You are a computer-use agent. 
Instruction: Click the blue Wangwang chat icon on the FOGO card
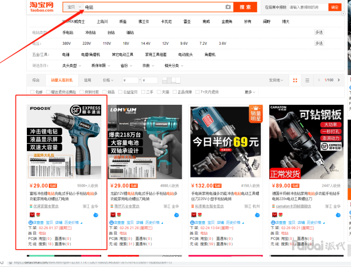(95, 215)
